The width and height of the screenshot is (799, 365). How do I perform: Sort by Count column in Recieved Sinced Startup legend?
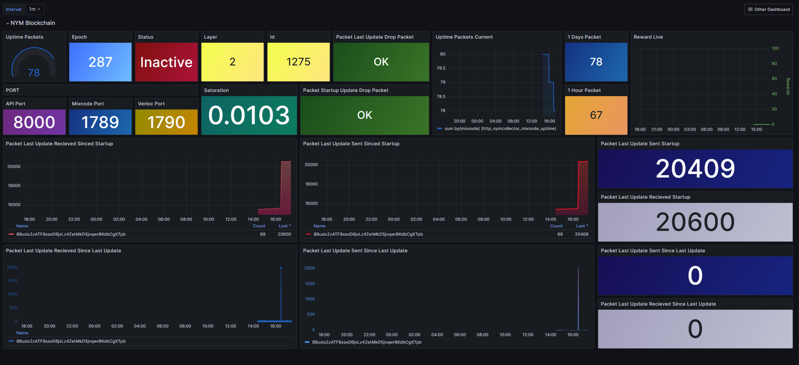259,226
